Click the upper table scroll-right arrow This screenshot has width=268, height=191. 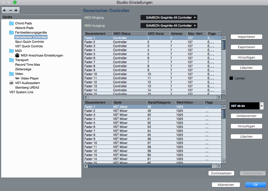click(219, 97)
